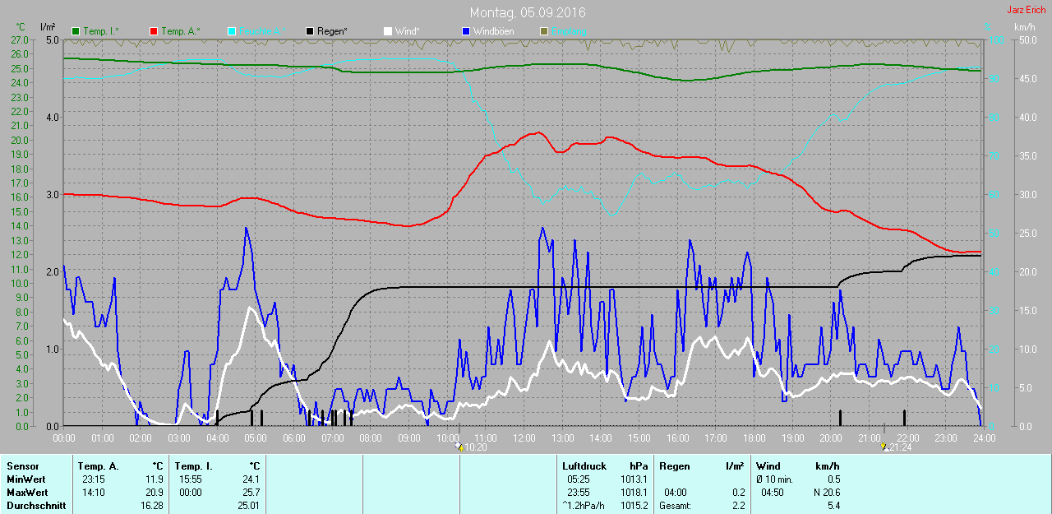Click the white Wind legend swatch

[x=387, y=31]
